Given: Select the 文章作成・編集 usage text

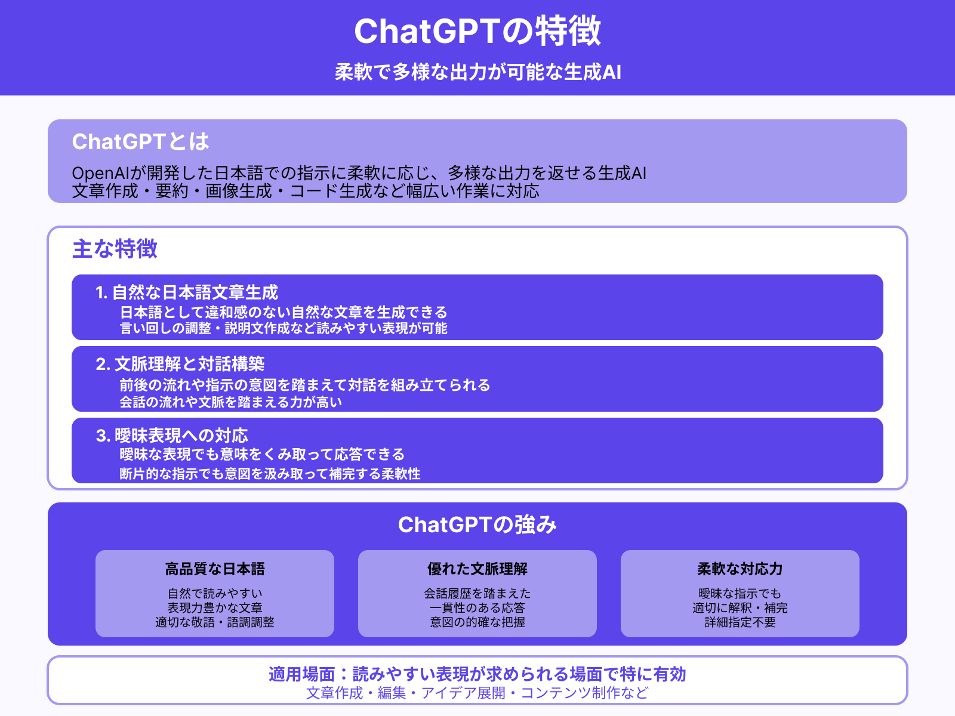Looking at the screenshot, I should 478,693.
